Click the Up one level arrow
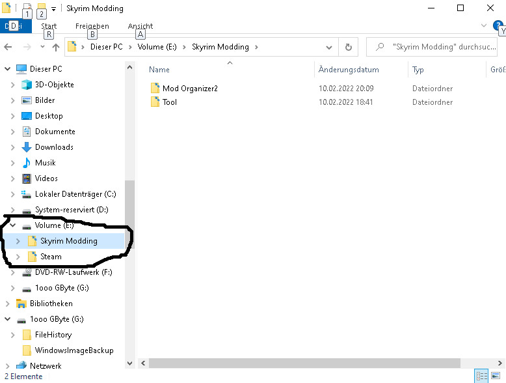The width and height of the screenshot is (506, 383). point(56,47)
